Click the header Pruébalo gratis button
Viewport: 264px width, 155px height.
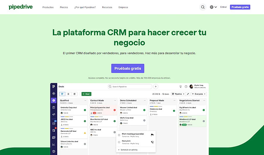(240, 7)
